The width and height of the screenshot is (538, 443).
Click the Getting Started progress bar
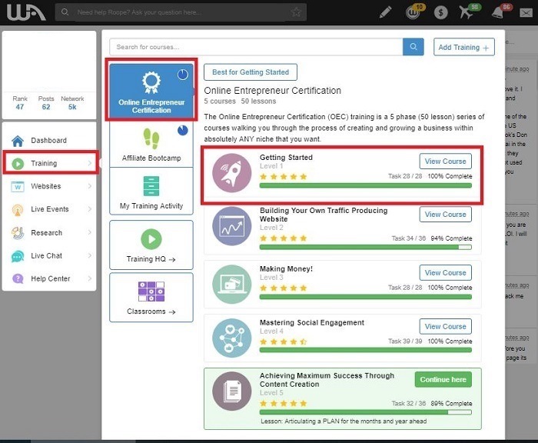[x=366, y=185]
